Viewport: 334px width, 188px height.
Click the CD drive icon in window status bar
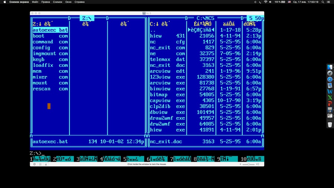[34, 164]
